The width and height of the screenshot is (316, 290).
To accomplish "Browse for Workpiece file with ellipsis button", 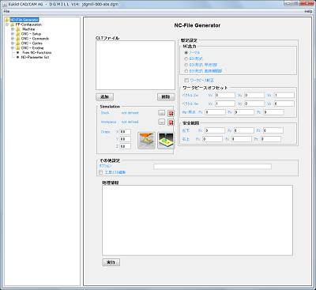I will [161, 122].
